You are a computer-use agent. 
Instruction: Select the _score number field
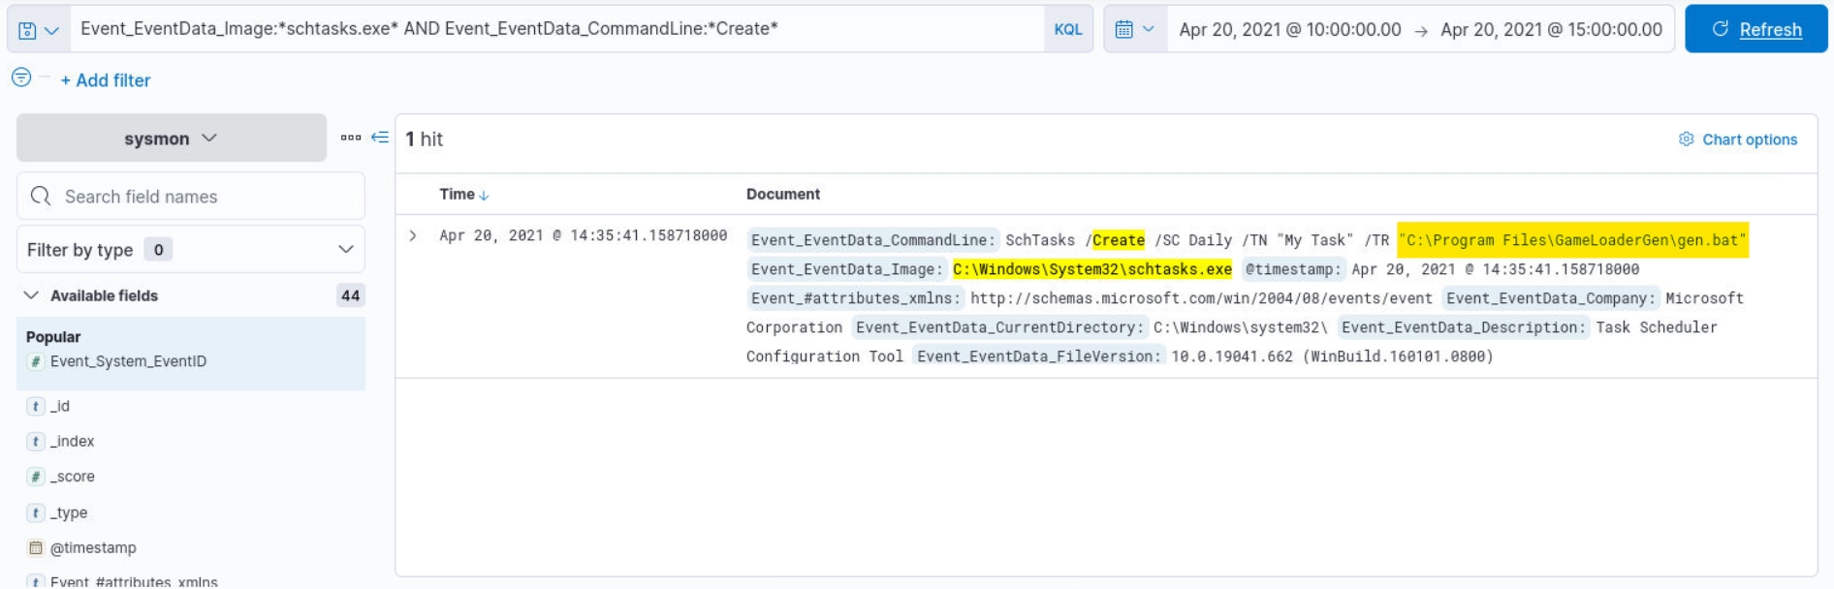pos(73,477)
